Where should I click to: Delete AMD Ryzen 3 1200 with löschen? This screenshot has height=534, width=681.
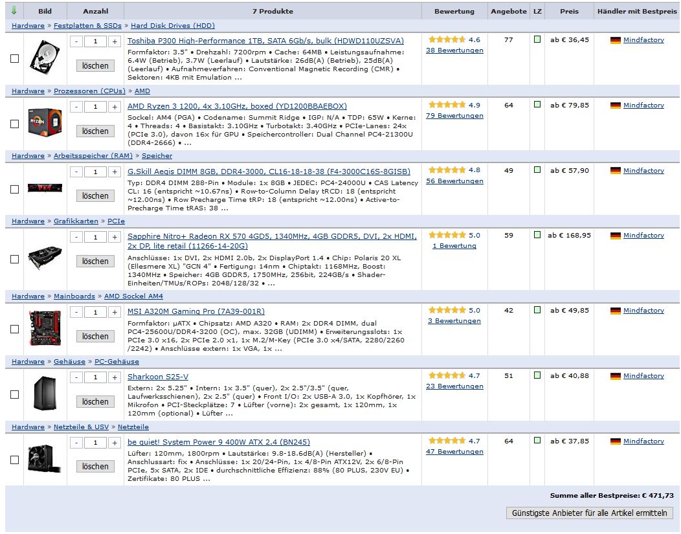point(96,131)
